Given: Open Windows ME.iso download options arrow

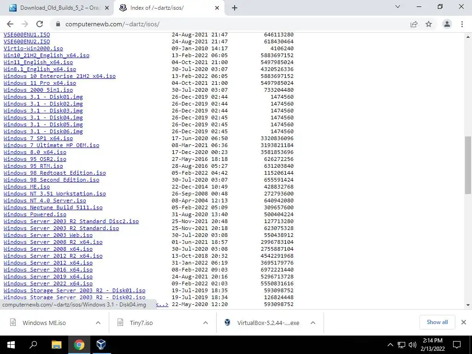Looking at the screenshot, I should coord(98,323).
